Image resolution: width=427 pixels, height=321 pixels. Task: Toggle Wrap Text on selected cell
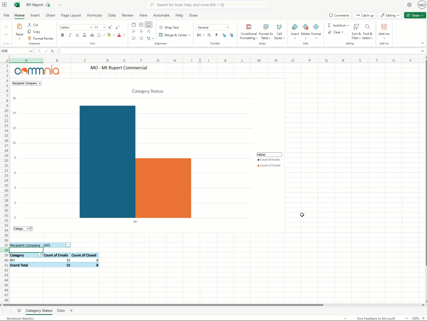point(169,27)
